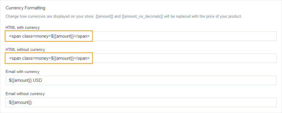282x113 pixels.
Task: Place cursor on USD in email field
Action: pyautogui.click(x=37, y=80)
